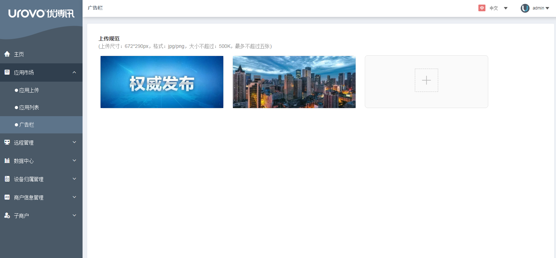Viewport: 556px width, 258px height.
Task: Click the upload size specification text
Action: click(185, 46)
